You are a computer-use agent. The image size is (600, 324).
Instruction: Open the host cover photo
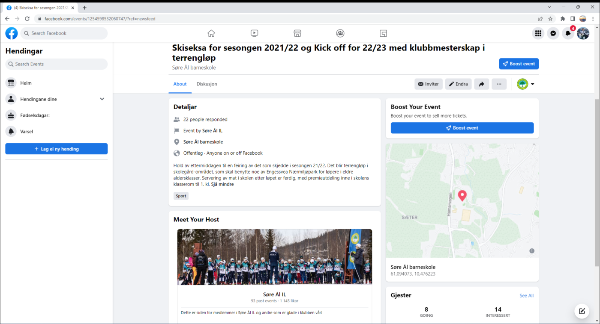[275, 257]
